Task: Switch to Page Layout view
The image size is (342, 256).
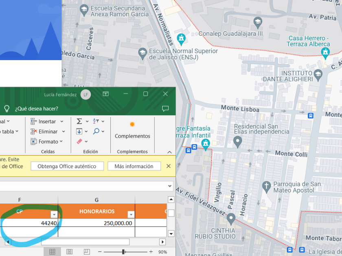Action: click(69, 252)
